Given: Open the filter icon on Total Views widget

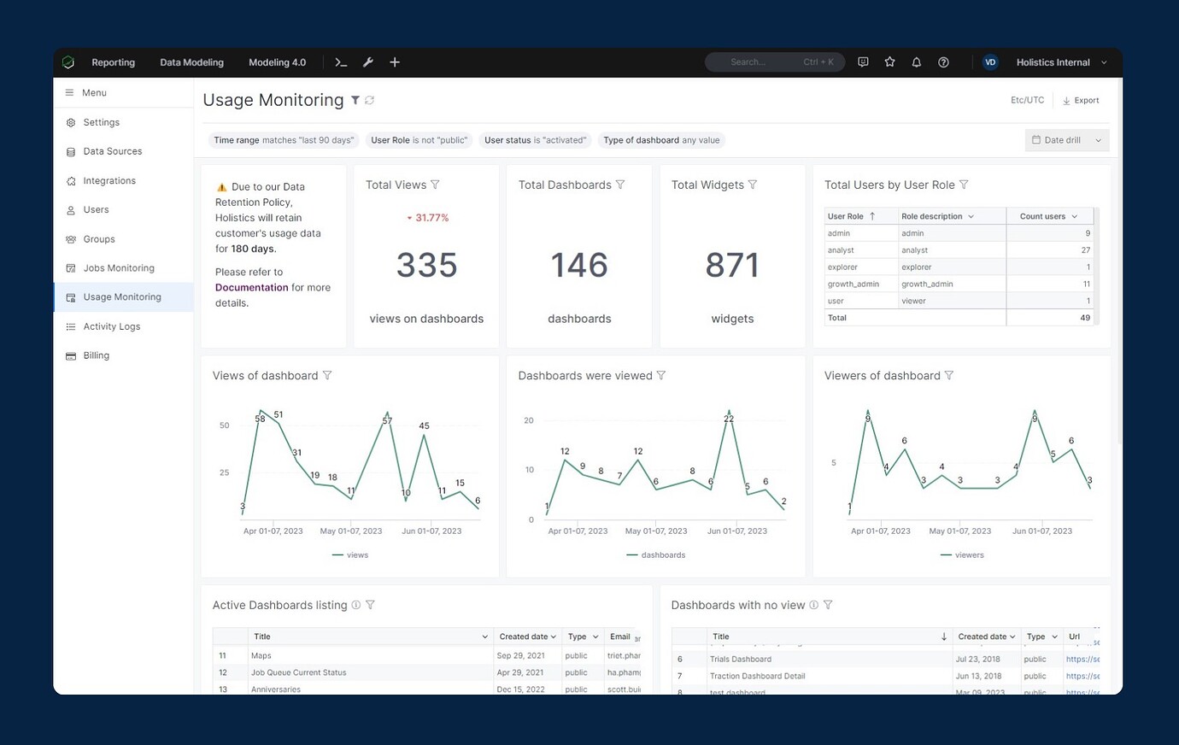Looking at the screenshot, I should click(x=436, y=185).
